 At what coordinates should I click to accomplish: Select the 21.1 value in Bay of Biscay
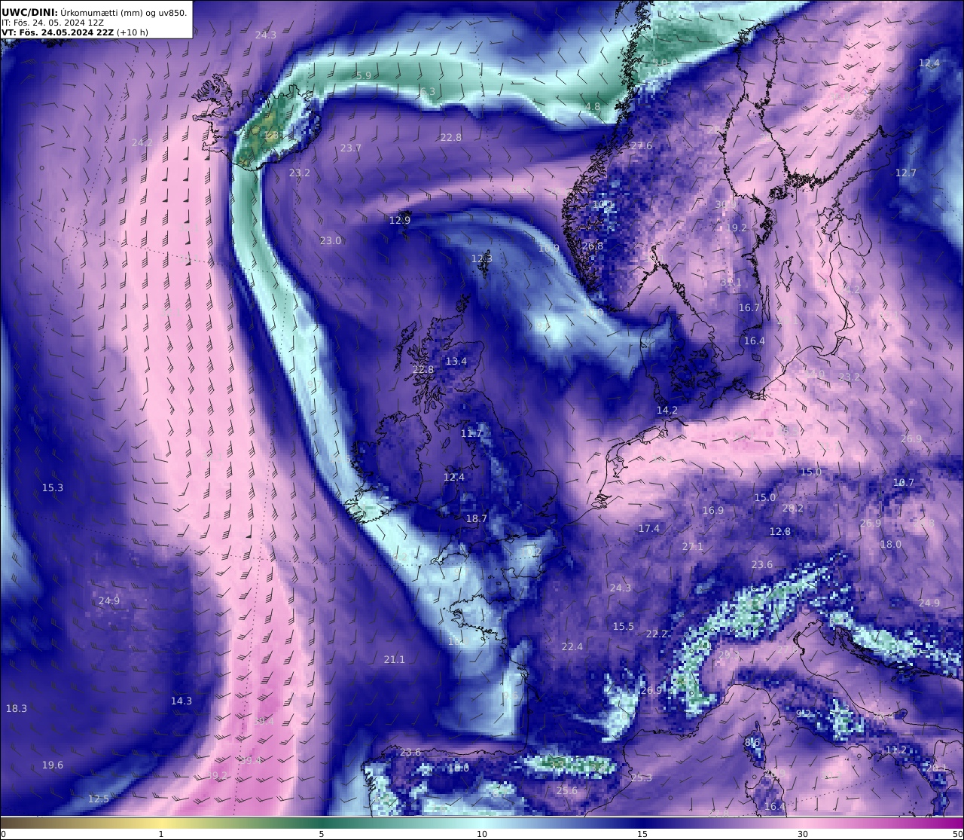(395, 660)
